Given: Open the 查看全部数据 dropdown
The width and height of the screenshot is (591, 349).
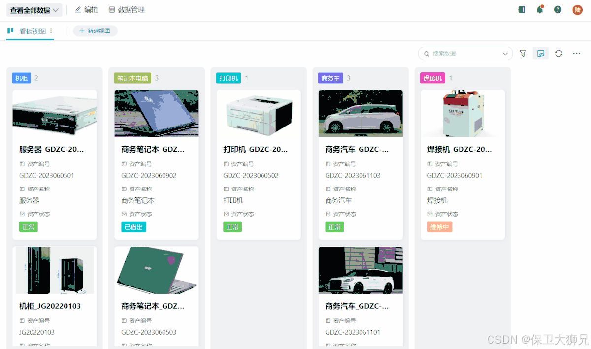Looking at the screenshot, I should (34, 10).
